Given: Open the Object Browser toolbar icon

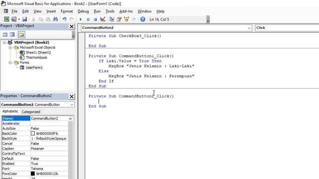Looking at the screenshot, I should pyautogui.click(x=126, y=19).
